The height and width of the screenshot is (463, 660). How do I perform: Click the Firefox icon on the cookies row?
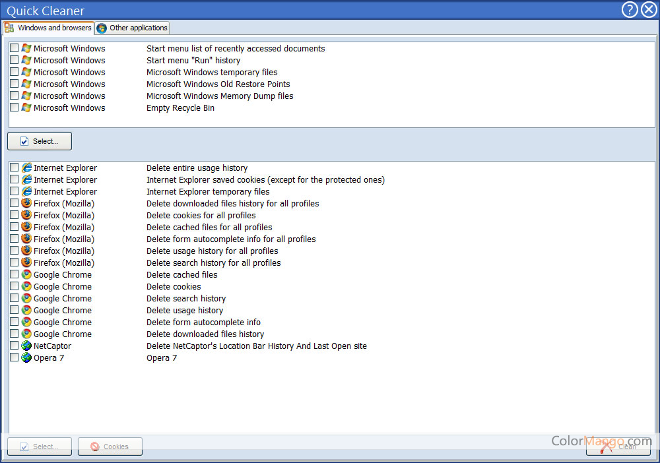[x=25, y=215]
